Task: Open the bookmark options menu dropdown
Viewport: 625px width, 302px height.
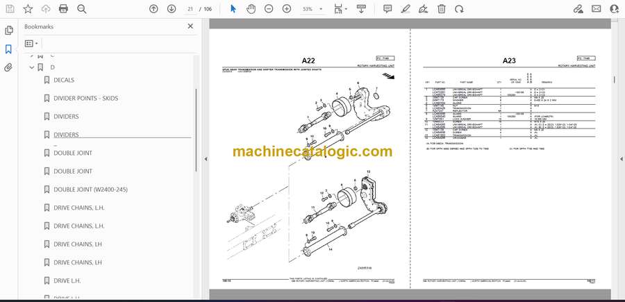Action: click(31, 44)
